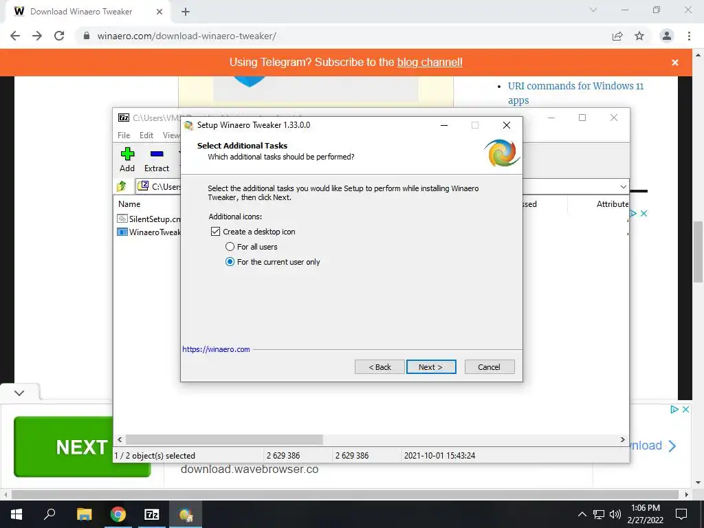Bookmark this page with the star icon
The image size is (704, 528).
639,36
